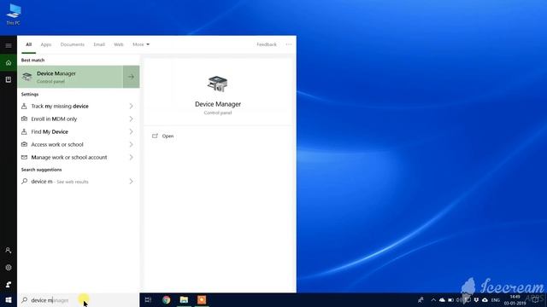Viewport: 547px width, 307px height.
Task: Open the settings gear in search sidebar
Action: click(x=9, y=267)
